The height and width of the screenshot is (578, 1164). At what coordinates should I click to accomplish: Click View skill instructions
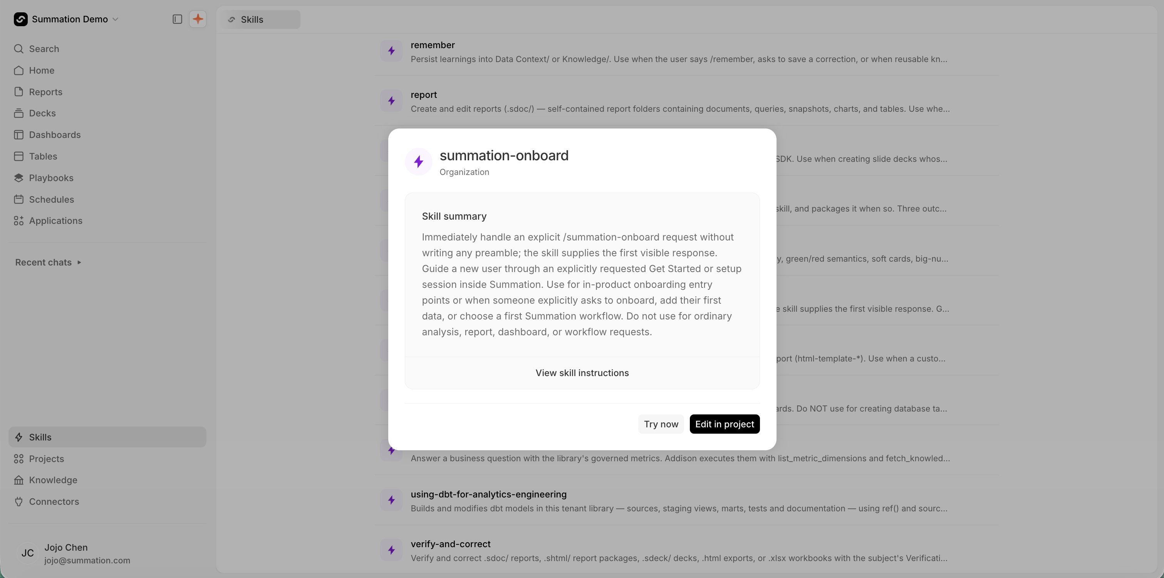pos(582,373)
